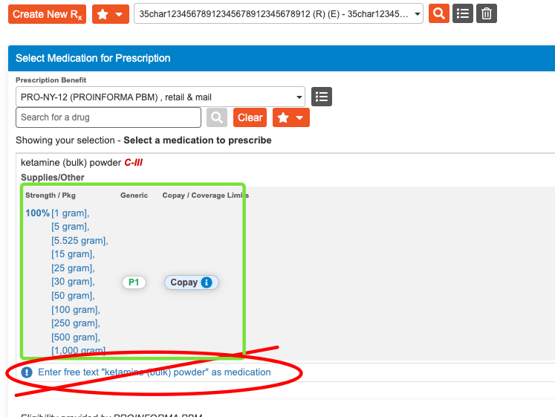
Task: Choose the [15 gram] package
Action: point(73,254)
